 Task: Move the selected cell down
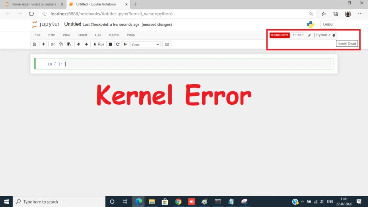coord(86,44)
